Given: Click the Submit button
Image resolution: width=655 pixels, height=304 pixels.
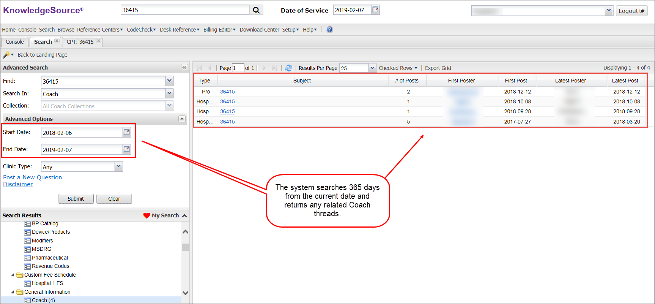Looking at the screenshot, I should coord(76,199).
